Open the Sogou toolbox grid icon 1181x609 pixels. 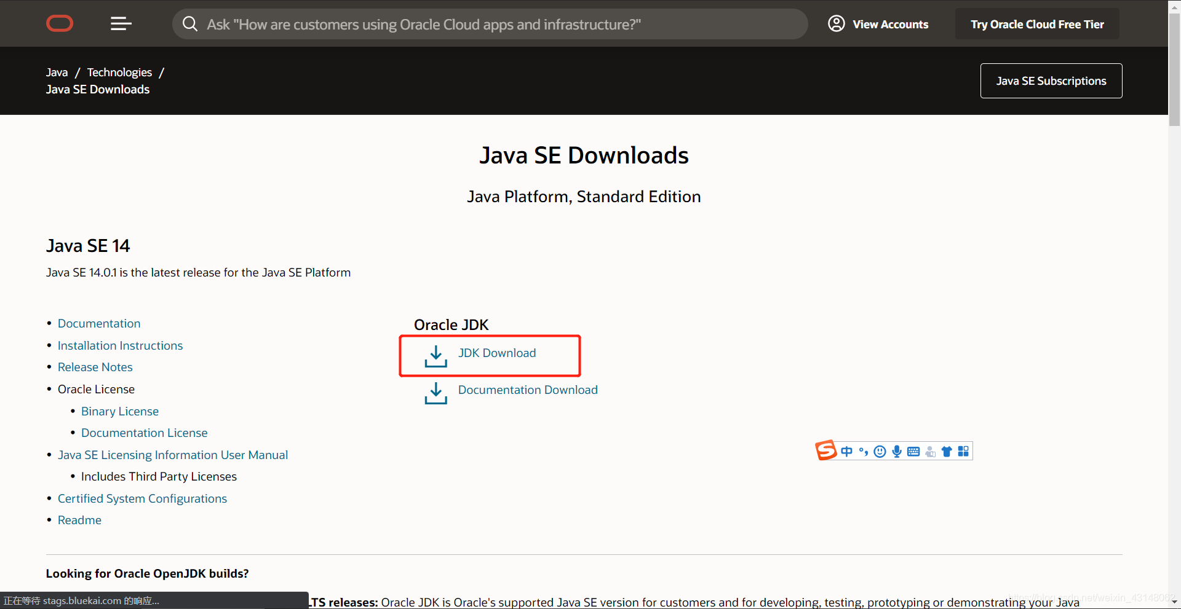[963, 451]
